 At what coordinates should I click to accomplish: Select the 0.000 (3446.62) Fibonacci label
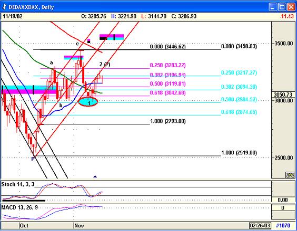(x=168, y=47)
